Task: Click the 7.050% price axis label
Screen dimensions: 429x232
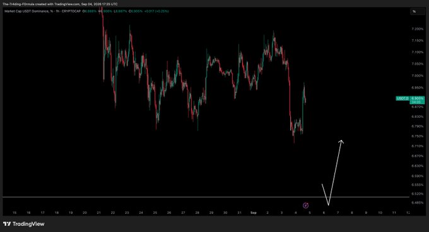Action: coord(418,64)
